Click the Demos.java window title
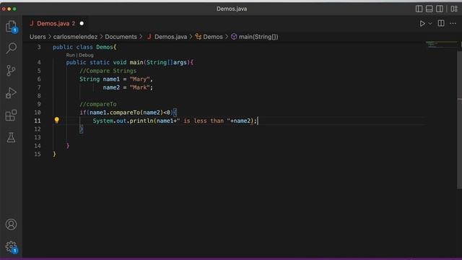The height and width of the screenshot is (260, 462). click(232, 9)
